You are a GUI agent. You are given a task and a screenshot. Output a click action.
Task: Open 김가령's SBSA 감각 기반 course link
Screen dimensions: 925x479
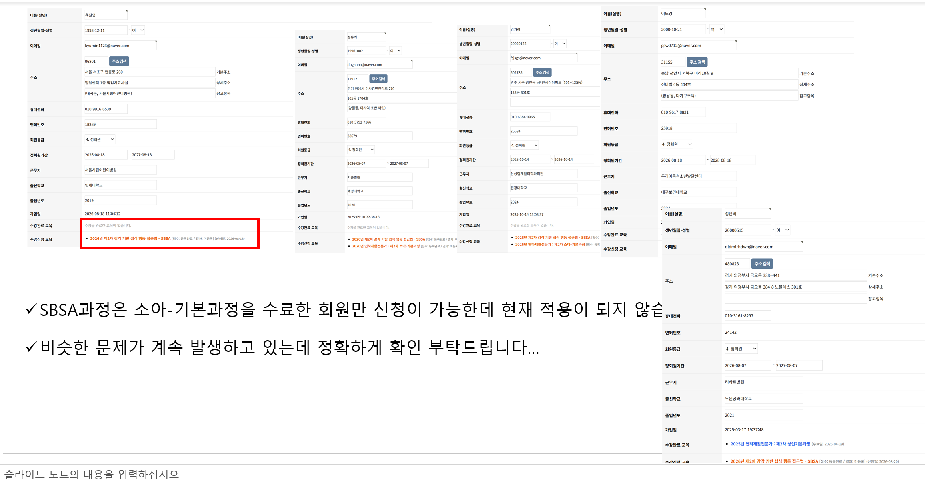(x=553, y=238)
